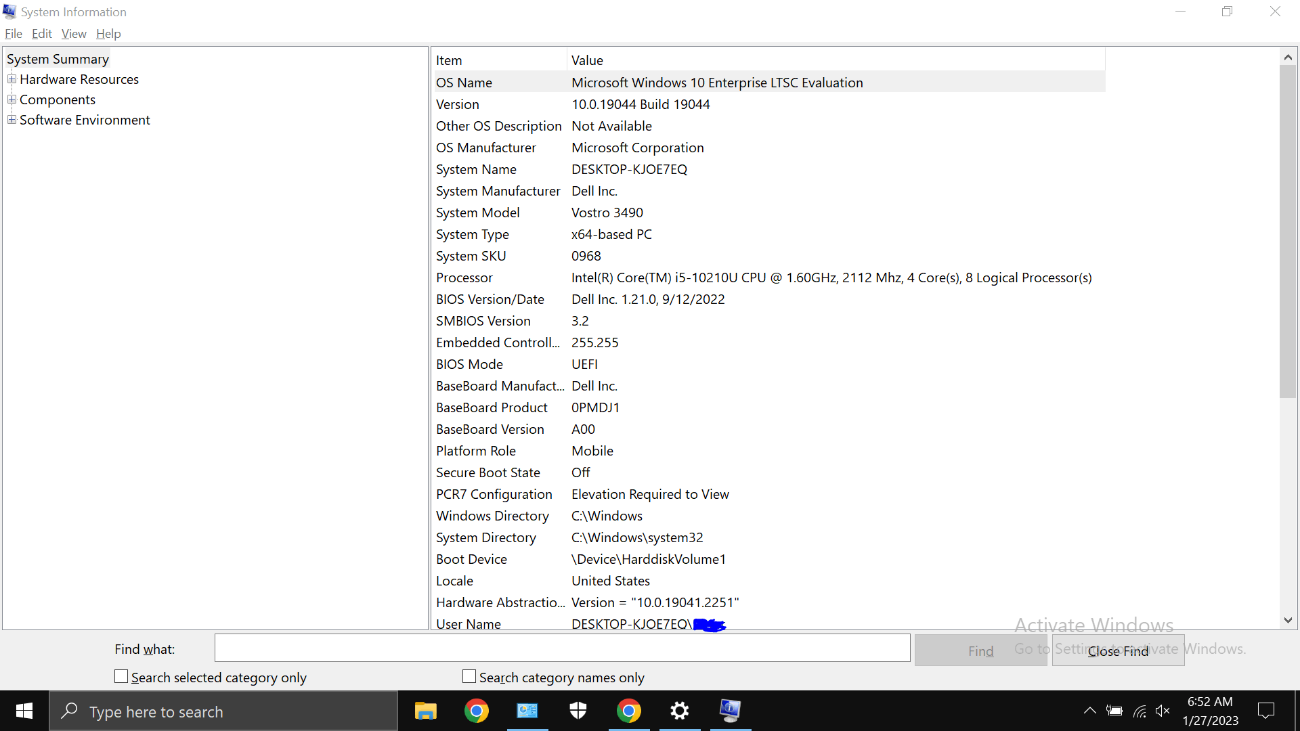Viewport: 1300px width, 731px height.
Task: Click the scroll down arrow
Action: pyautogui.click(x=1288, y=620)
